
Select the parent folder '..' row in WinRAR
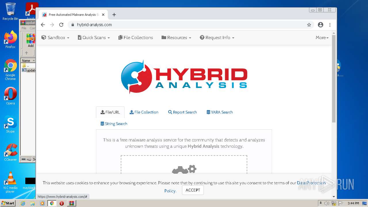28,66
